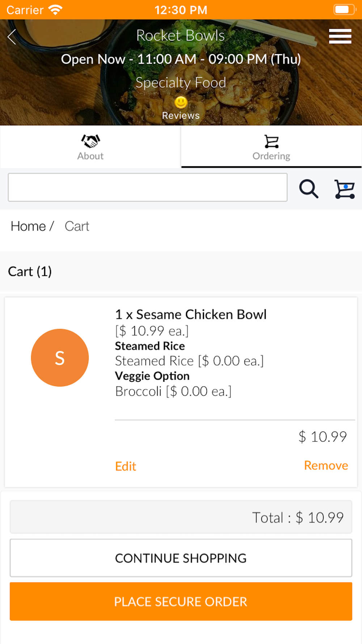The width and height of the screenshot is (362, 644).
Task: Tap the orange S item avatar
Action: tap(60, 357)
